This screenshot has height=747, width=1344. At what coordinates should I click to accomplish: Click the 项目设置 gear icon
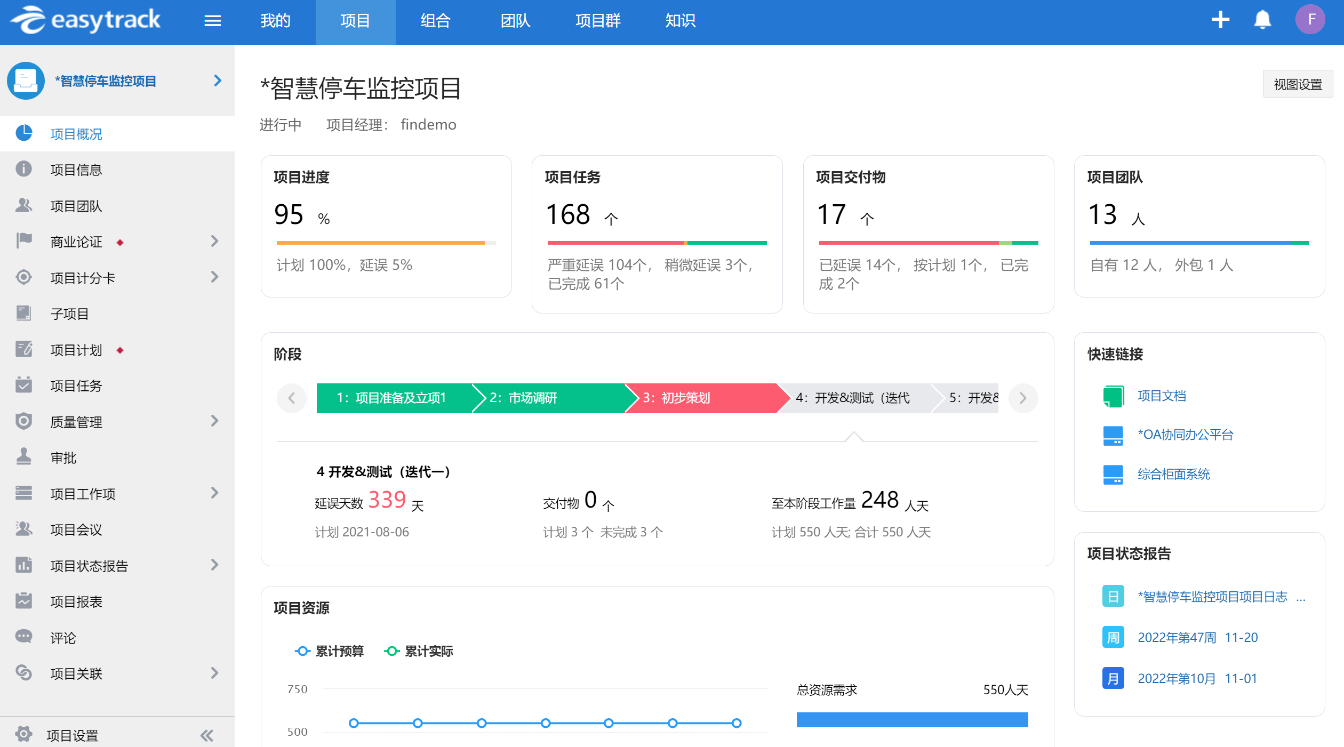23,734
